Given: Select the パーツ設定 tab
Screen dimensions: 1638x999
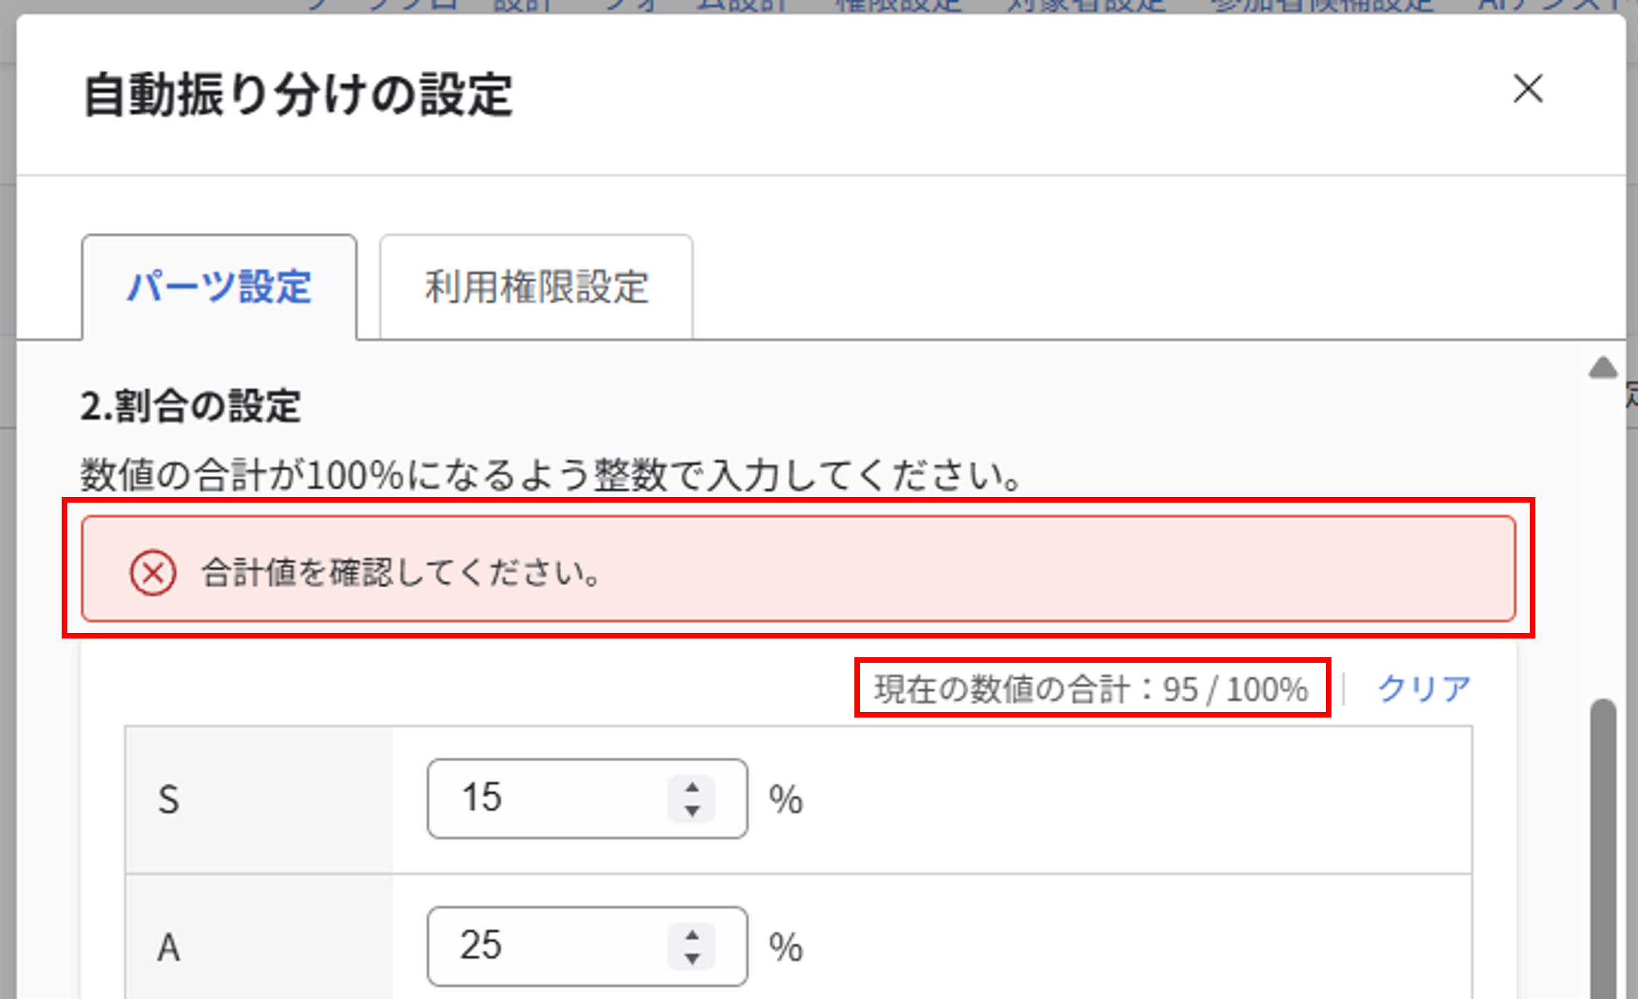Looking at the screenshot, I should tap(218, 287).
